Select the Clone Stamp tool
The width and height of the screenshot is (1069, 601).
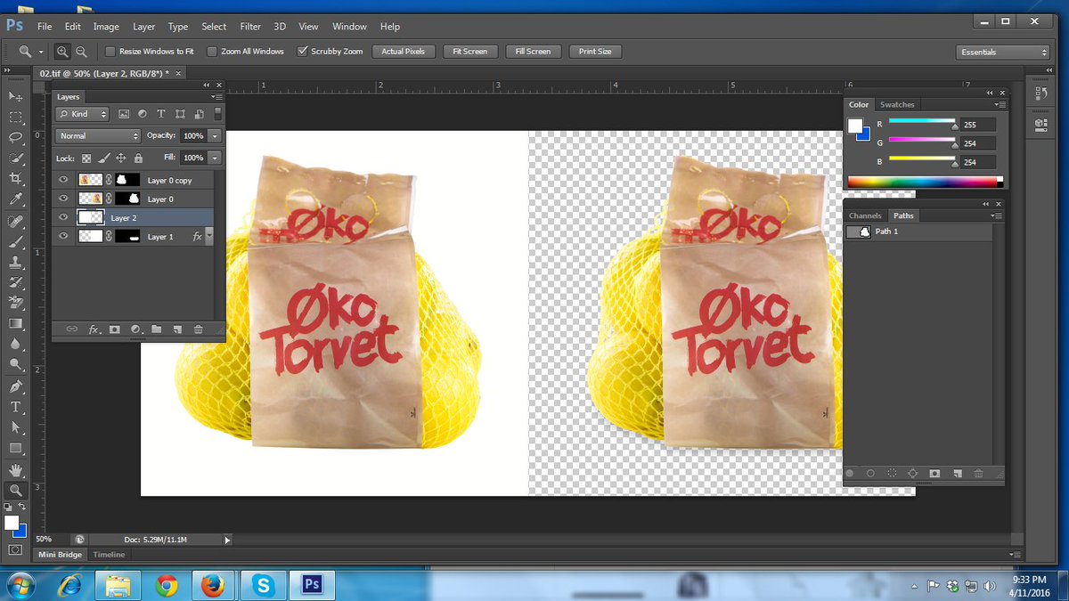pos(15,262)
